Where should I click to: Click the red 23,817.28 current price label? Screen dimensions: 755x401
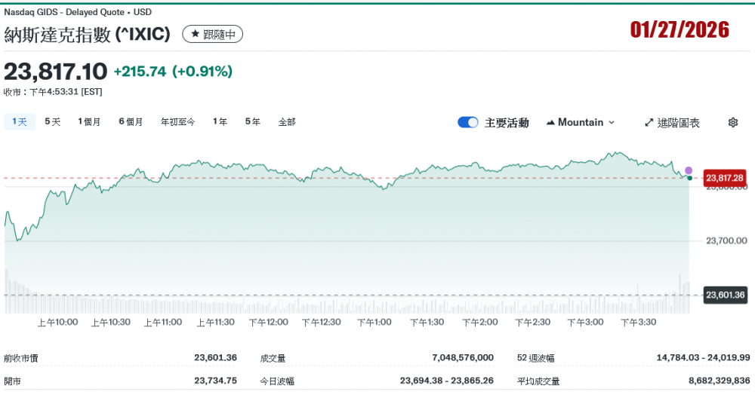[x=724, y=178]
